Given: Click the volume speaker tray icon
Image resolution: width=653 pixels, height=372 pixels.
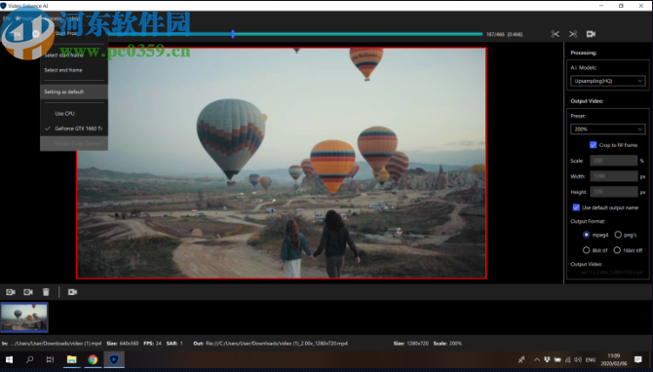Looking at the screenshot, I should coord(578,360).
